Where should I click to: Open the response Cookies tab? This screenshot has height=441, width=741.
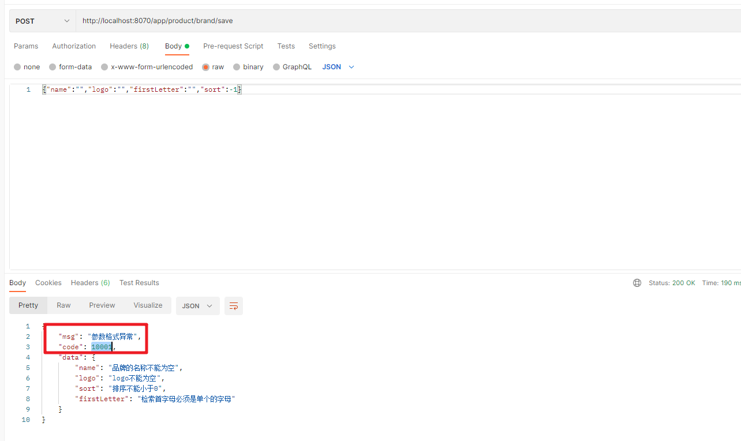pyautogui.click(x=48, y=283)
